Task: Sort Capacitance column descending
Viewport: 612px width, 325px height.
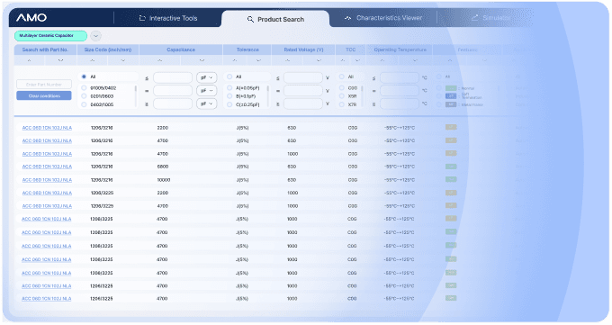Action: click(202, 60)
